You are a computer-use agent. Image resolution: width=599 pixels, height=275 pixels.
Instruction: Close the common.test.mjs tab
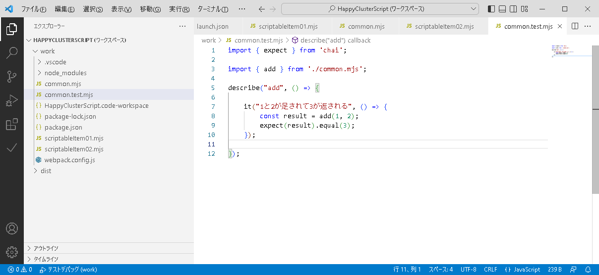560,26
